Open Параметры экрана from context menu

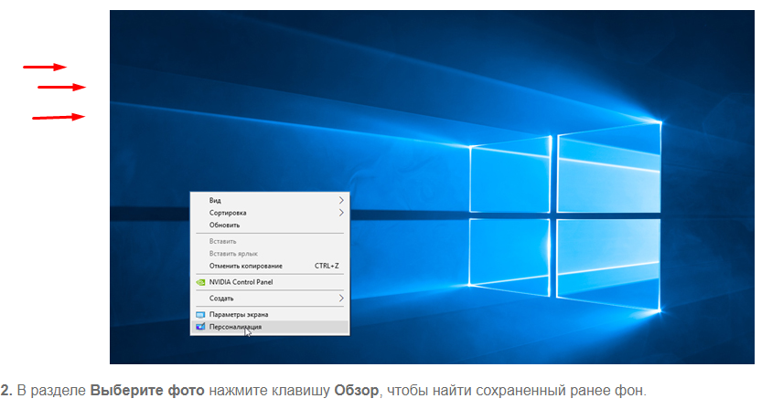(270, 314)
